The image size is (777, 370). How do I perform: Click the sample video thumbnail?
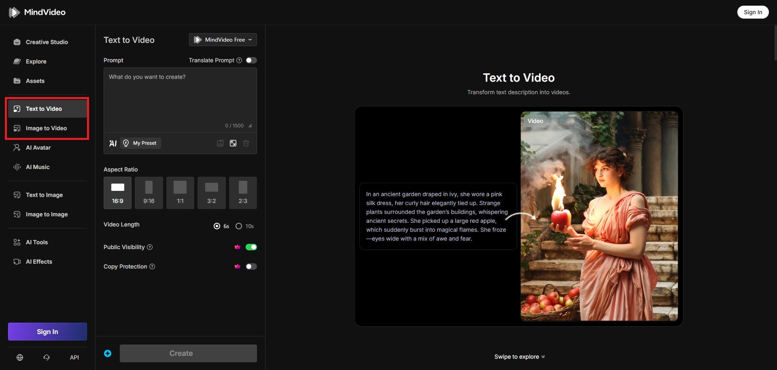[599, 216]
